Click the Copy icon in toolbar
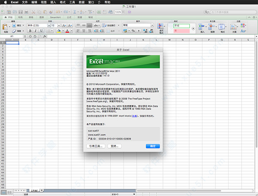258x196 pixels. (39, 12)
